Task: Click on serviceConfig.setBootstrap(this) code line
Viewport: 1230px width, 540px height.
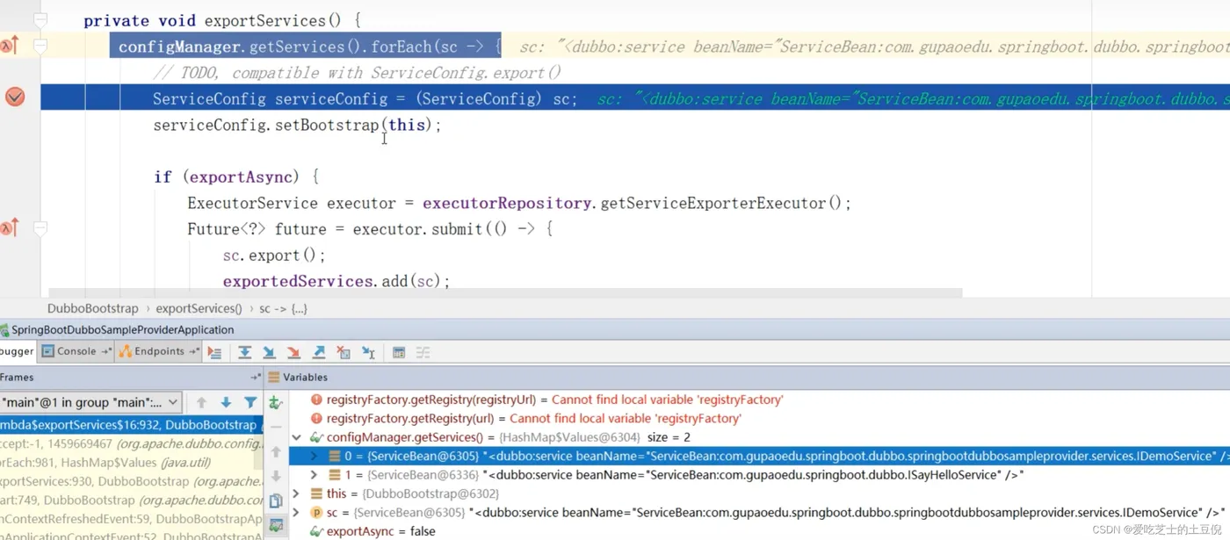Action: click(297, 125)
